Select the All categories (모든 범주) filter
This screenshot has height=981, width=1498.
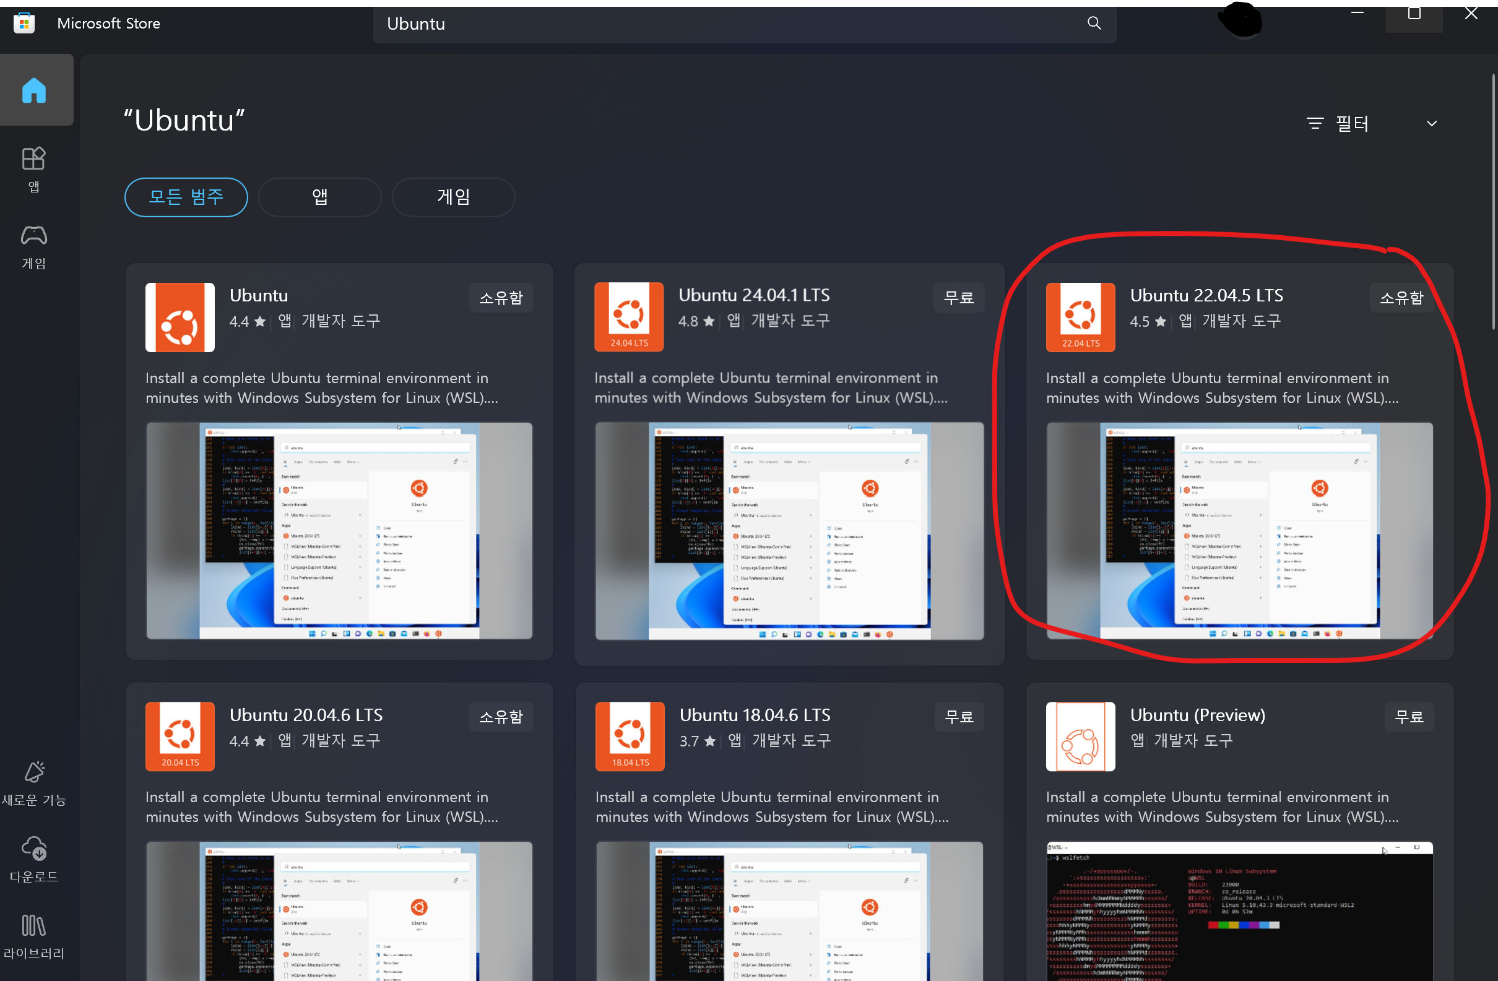[186, 197]
